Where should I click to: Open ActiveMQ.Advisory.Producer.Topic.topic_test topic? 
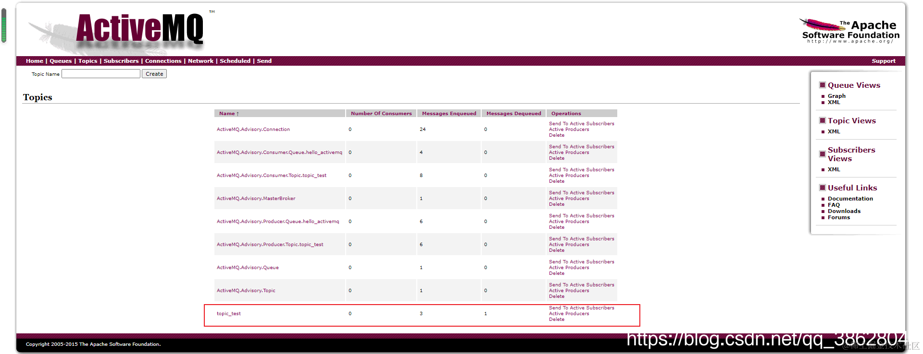(x=270, y=245)
